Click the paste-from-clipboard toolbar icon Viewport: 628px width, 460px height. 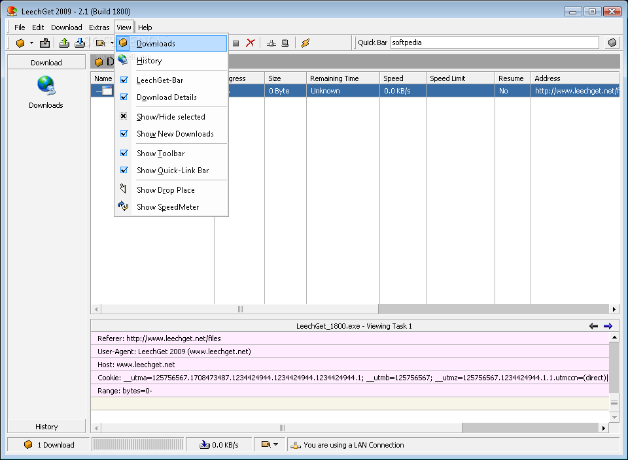coord(45,42)
